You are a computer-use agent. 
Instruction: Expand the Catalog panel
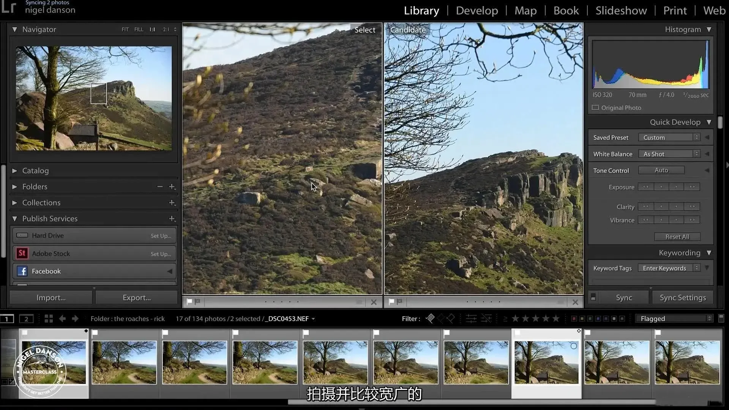[x=14, y=171]
